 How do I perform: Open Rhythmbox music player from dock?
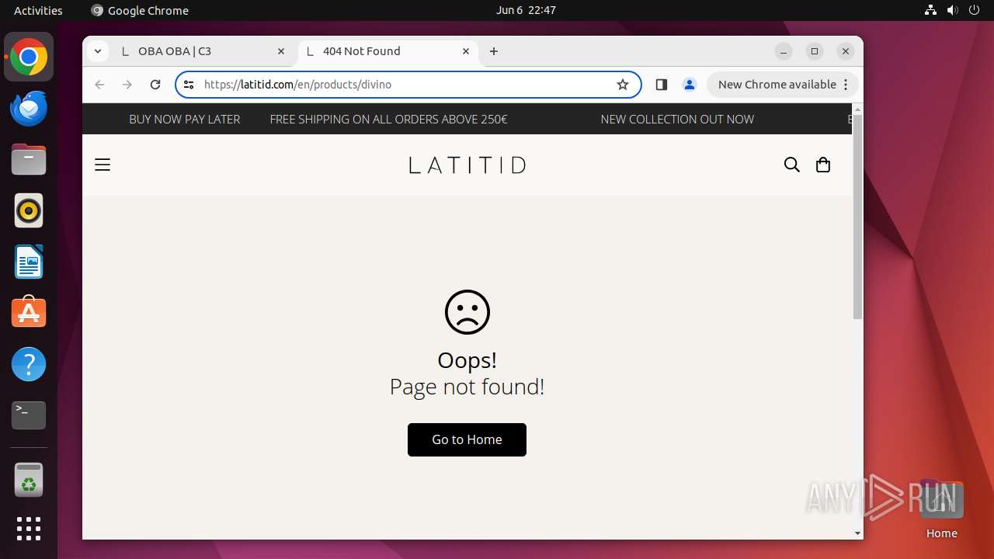29,210
